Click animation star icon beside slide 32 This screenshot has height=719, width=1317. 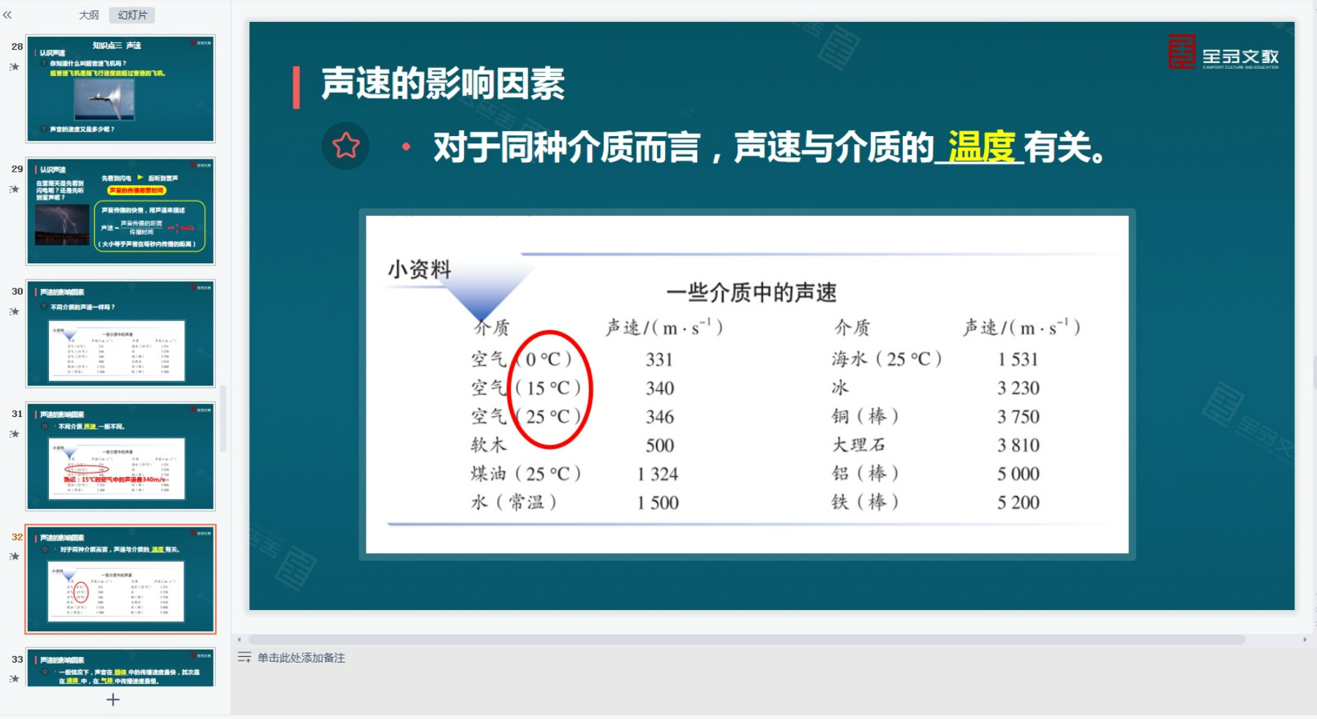14,557
